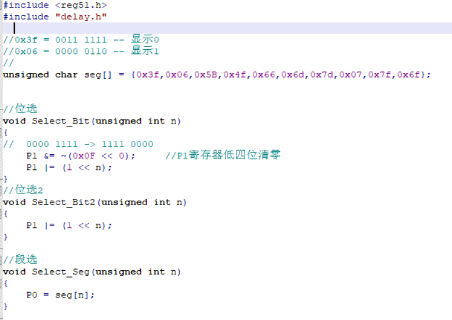The width and height of the screenshot is (452, 320).
Task: Click the "P1 &=" statement start
Action: 41,156
